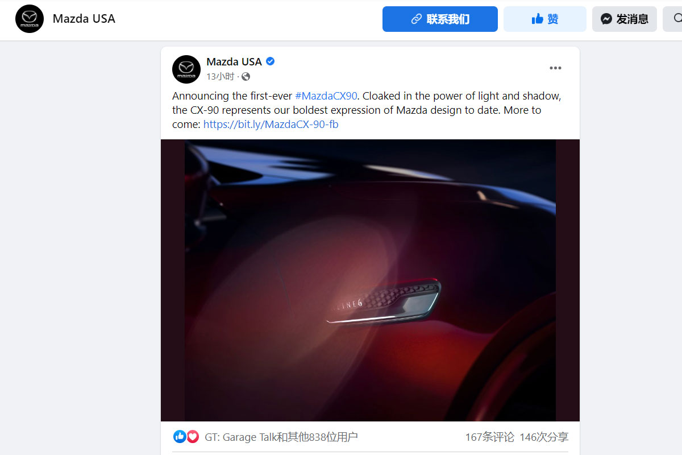View the 146次分享 shares list

[544, 437]
